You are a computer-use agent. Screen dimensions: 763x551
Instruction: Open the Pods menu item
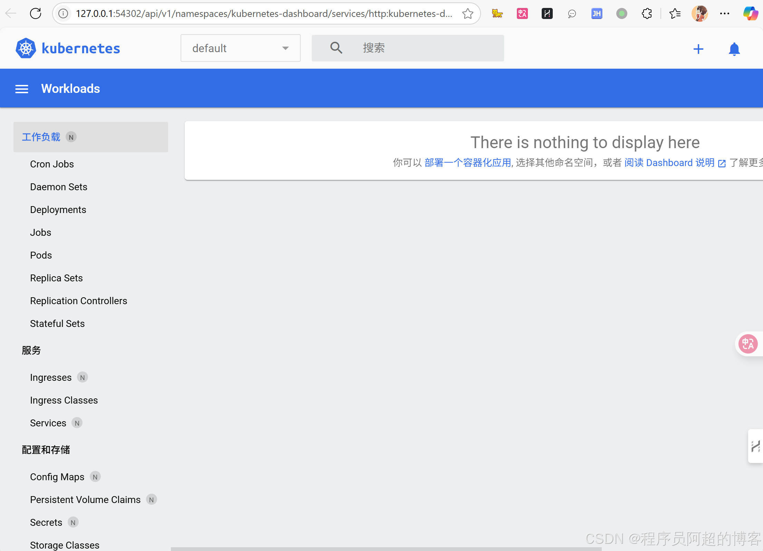(x=41, y=255)
